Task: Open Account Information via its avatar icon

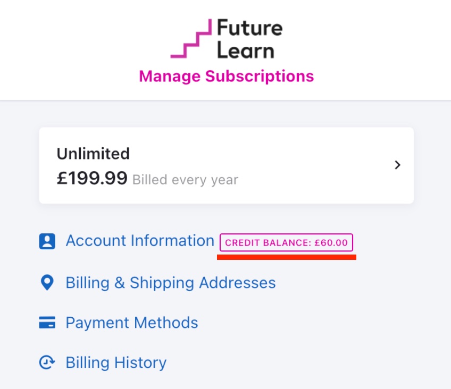Action: (x=47, y=241)
